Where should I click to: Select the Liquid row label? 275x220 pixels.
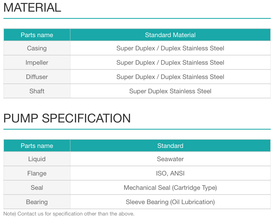(37, 159)
